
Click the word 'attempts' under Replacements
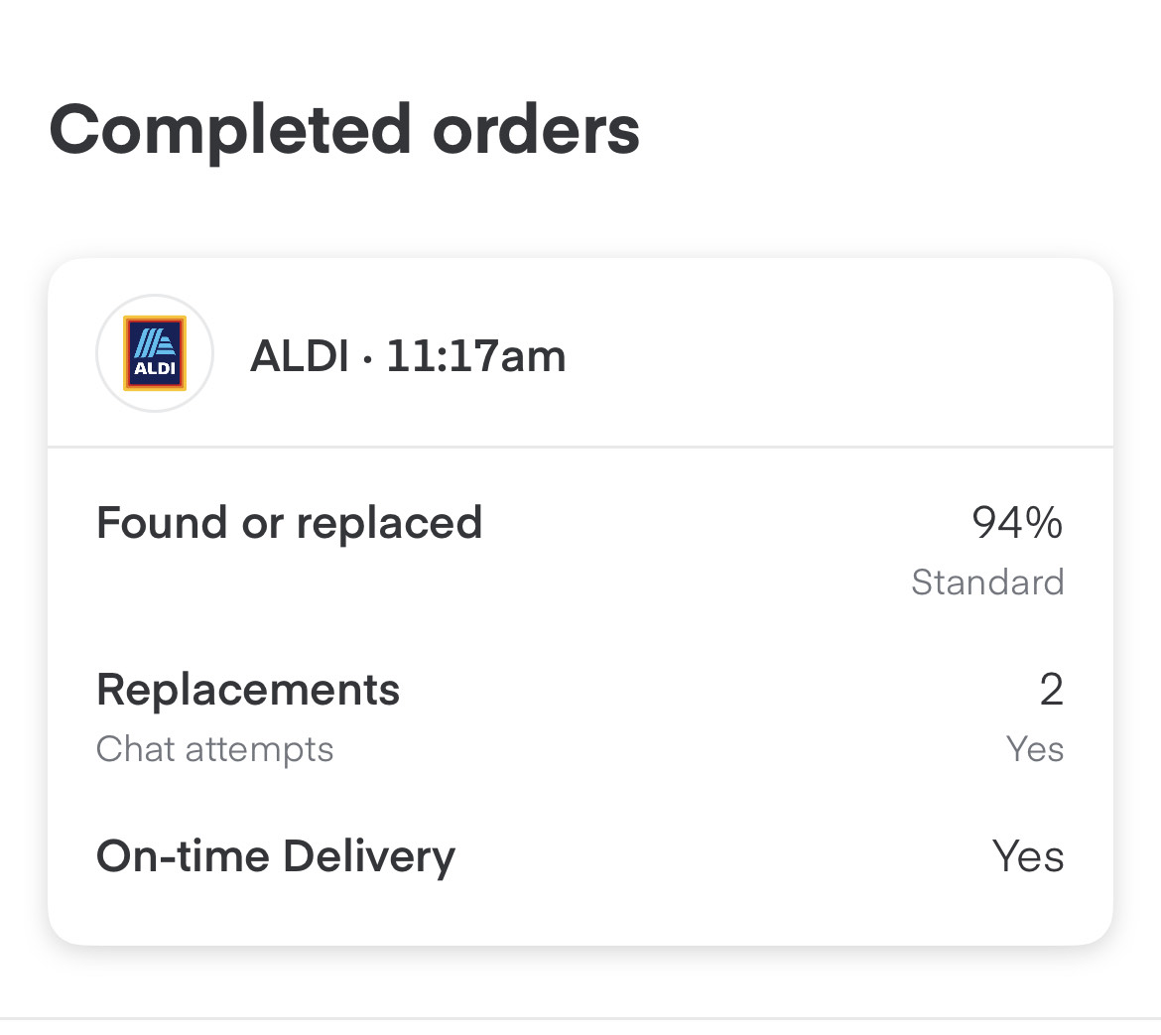tap(259, 751)
